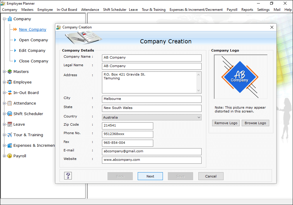293x205 pixels.
Task: Click the Fax number field
Action: click(x=127, y=143)
